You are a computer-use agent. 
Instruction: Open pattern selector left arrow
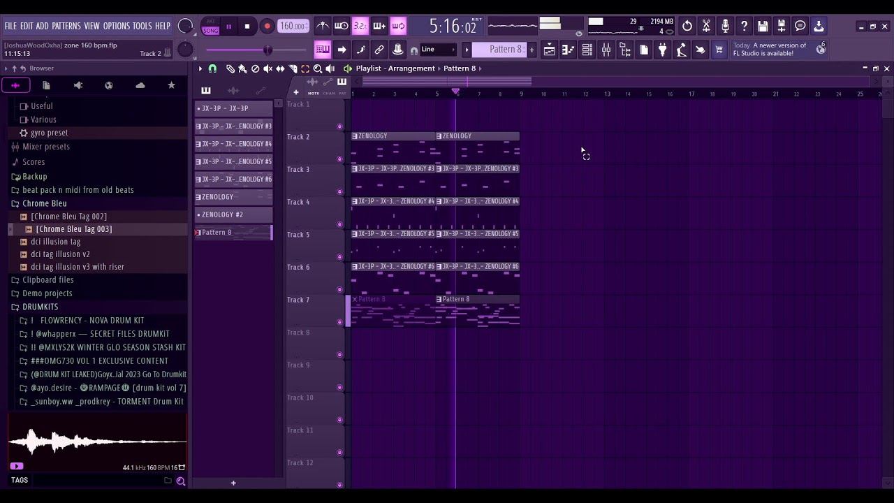pos(467,50)
